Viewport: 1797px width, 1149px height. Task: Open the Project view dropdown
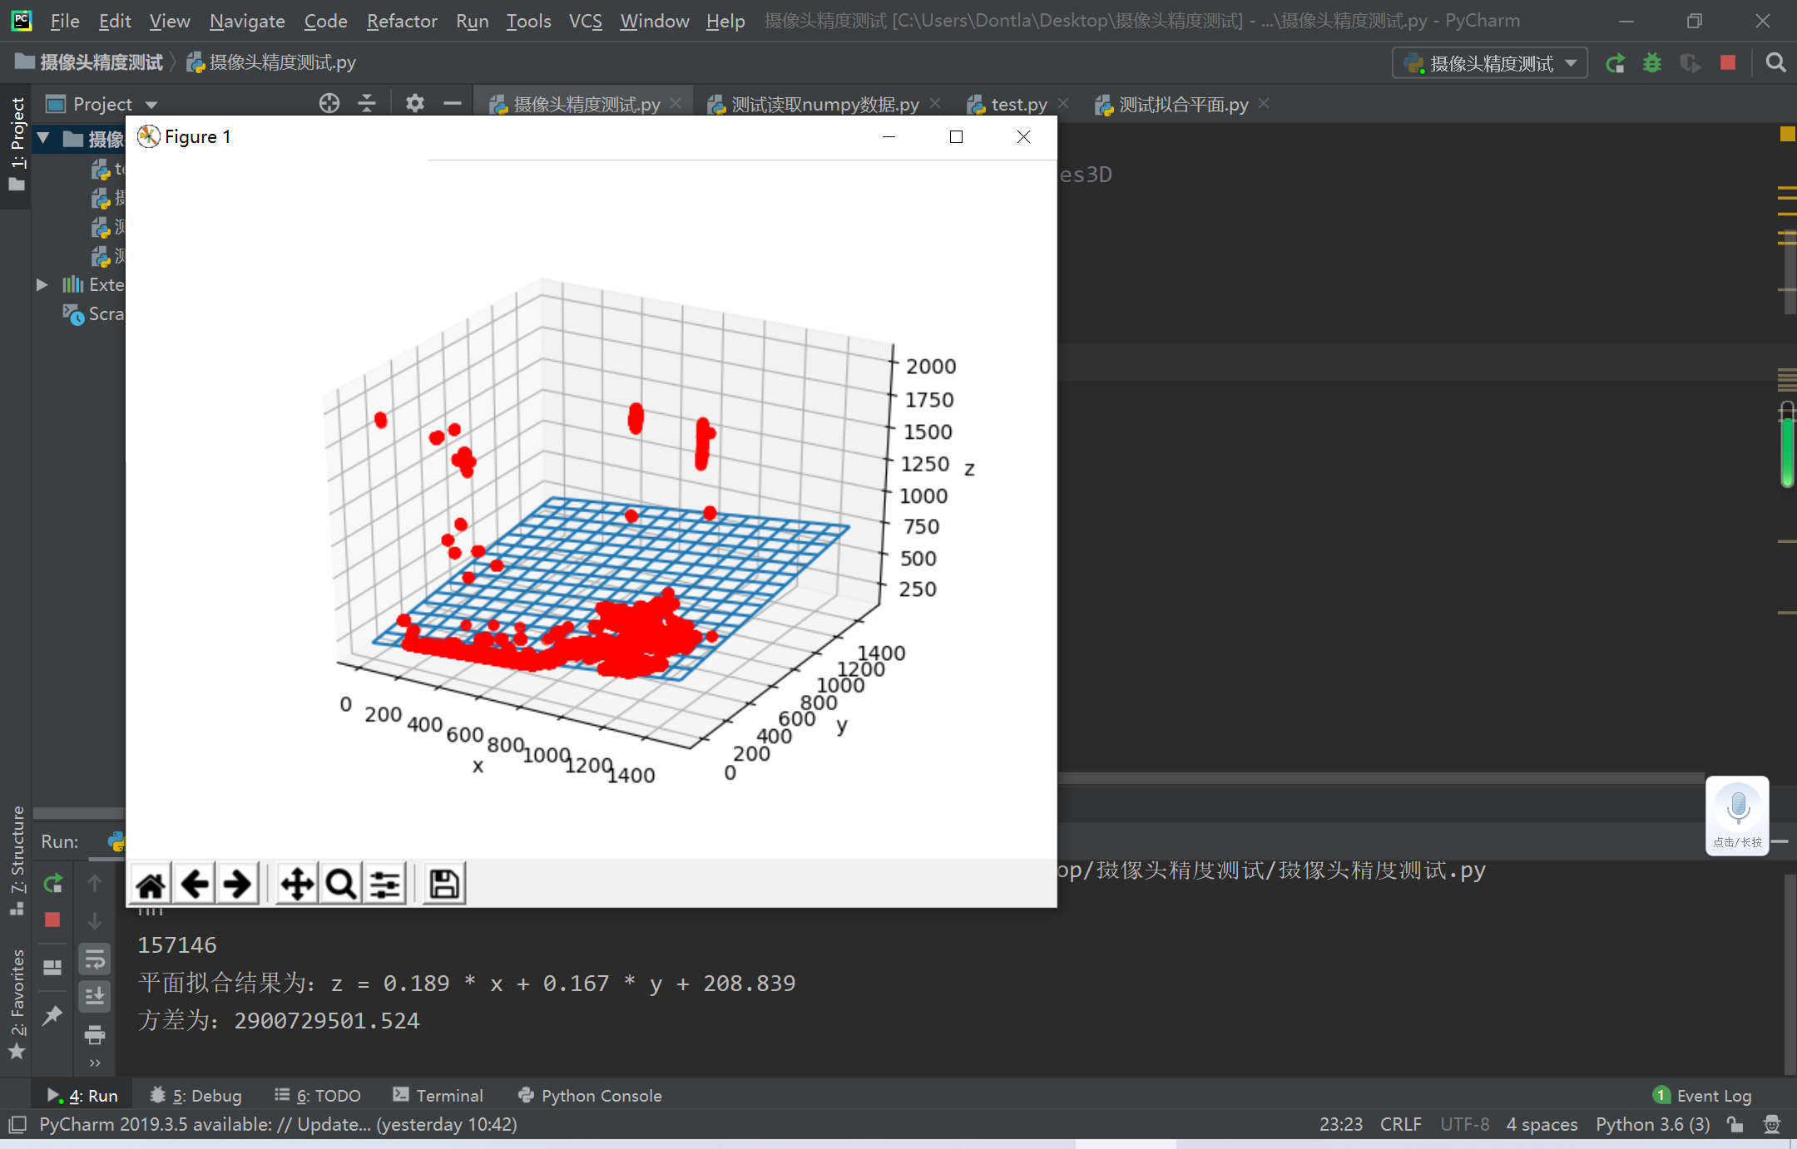(x=152, y=103)
